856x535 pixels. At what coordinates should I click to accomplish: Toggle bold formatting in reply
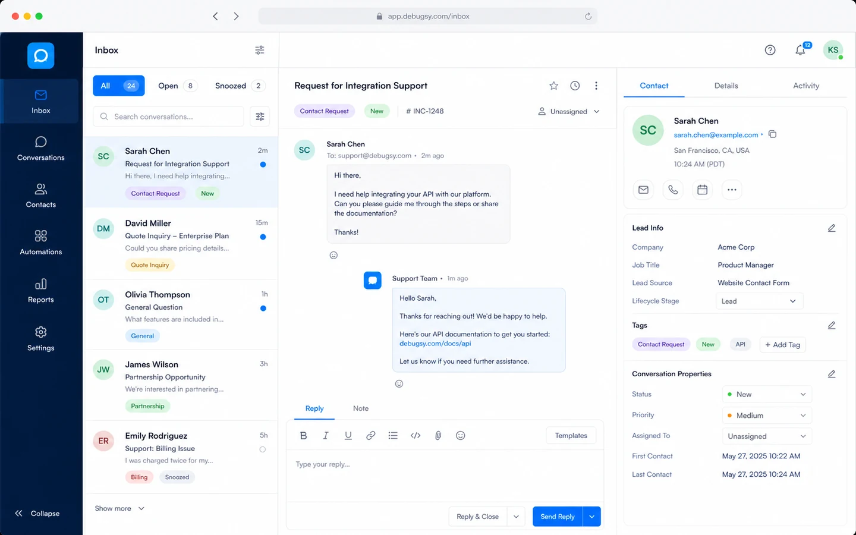pos(303,436)
